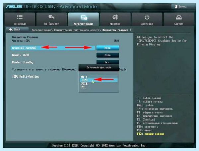
Task: Open the Память iGPU Авто dropdown
Action: coord(107,55)
